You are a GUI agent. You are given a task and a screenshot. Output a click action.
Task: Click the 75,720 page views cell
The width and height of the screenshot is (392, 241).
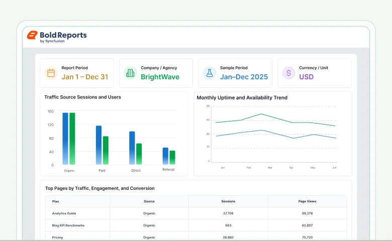click(307, 237)
